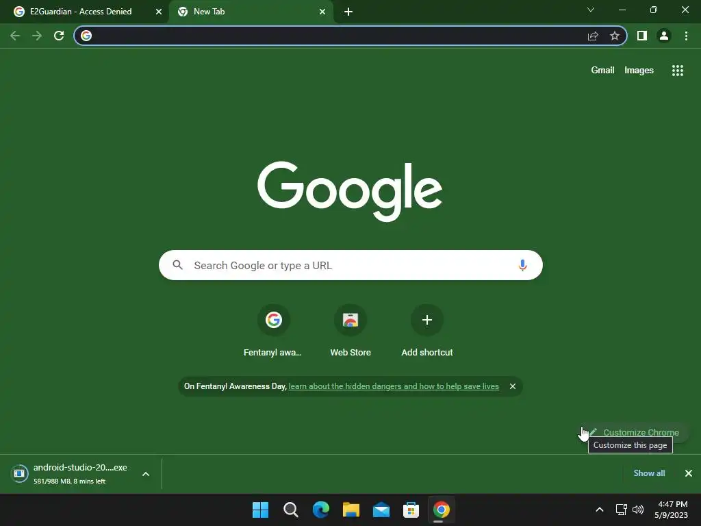
Task: Click the Google logo
Action: [350, 191]
